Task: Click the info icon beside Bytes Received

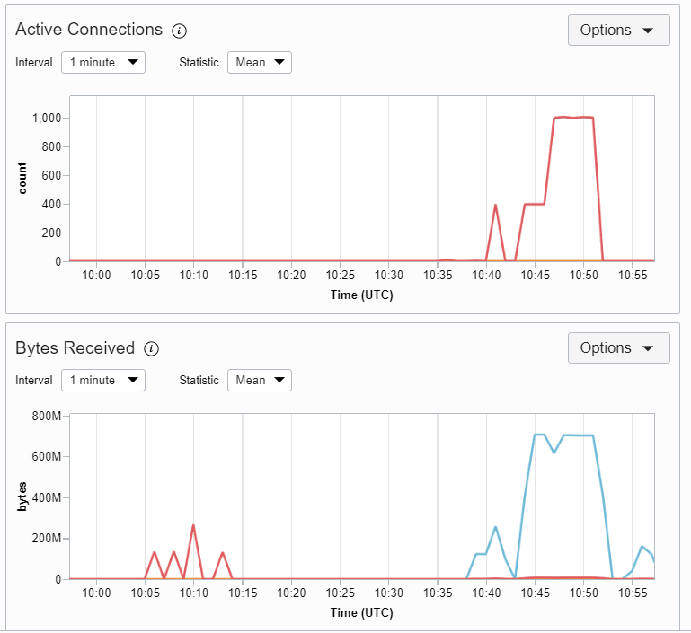Action: click(x=151, y=348)
